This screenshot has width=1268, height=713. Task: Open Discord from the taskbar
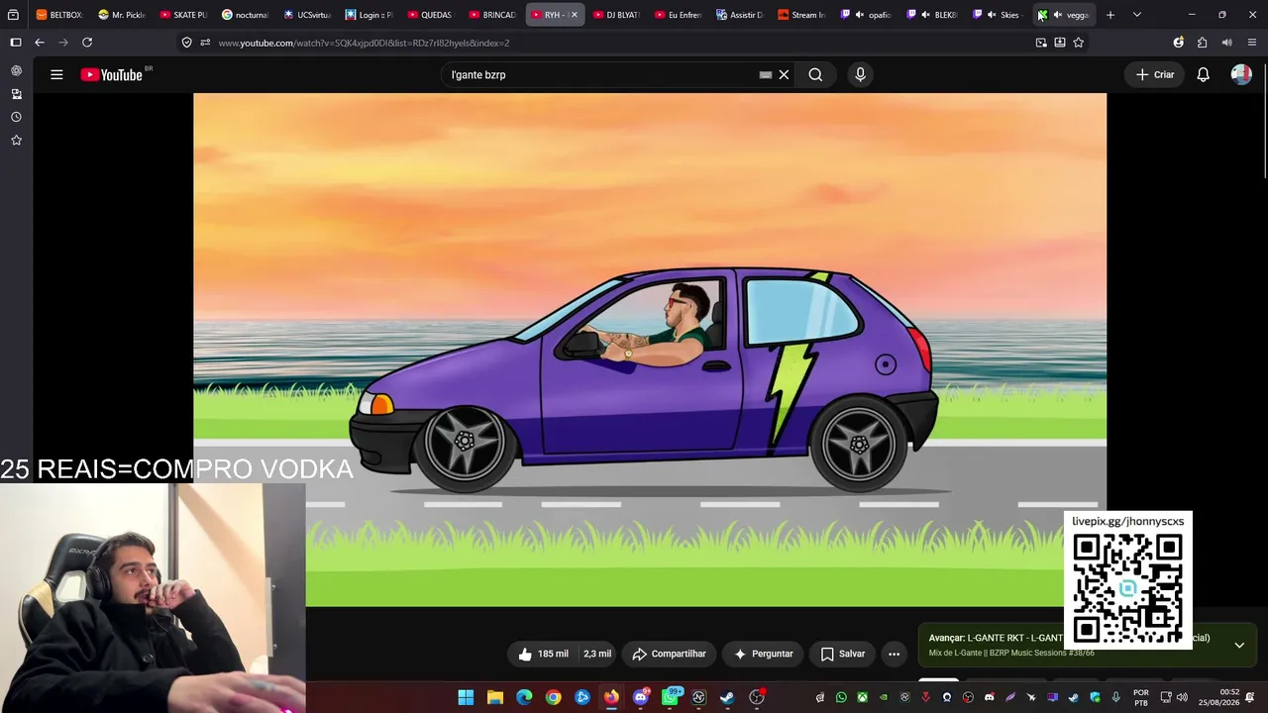click(640, 697)
